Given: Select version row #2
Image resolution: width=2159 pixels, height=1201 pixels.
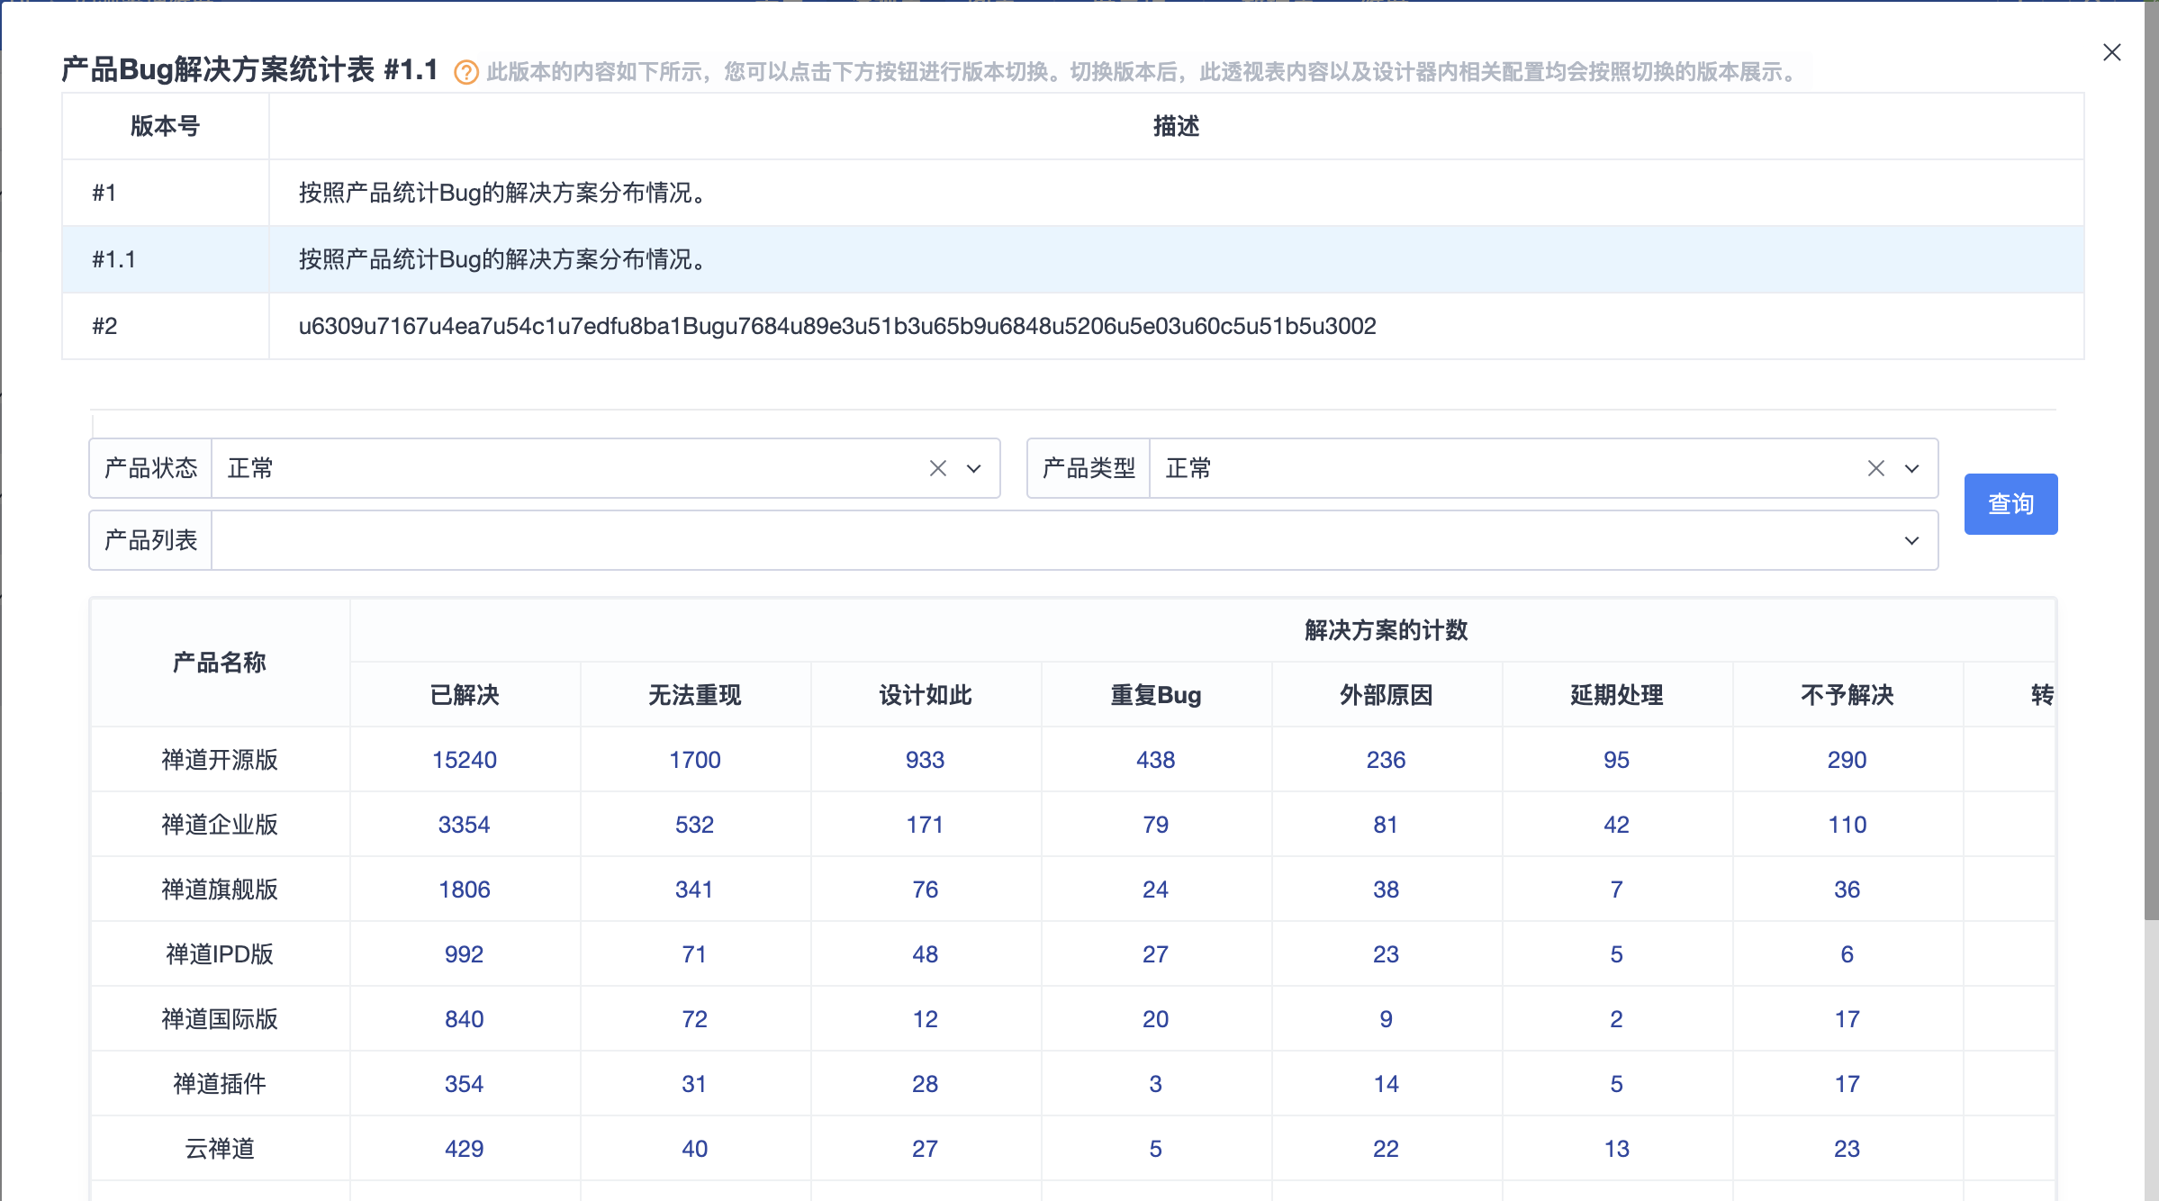Looking at the screenshot, I should [1072, 326].
